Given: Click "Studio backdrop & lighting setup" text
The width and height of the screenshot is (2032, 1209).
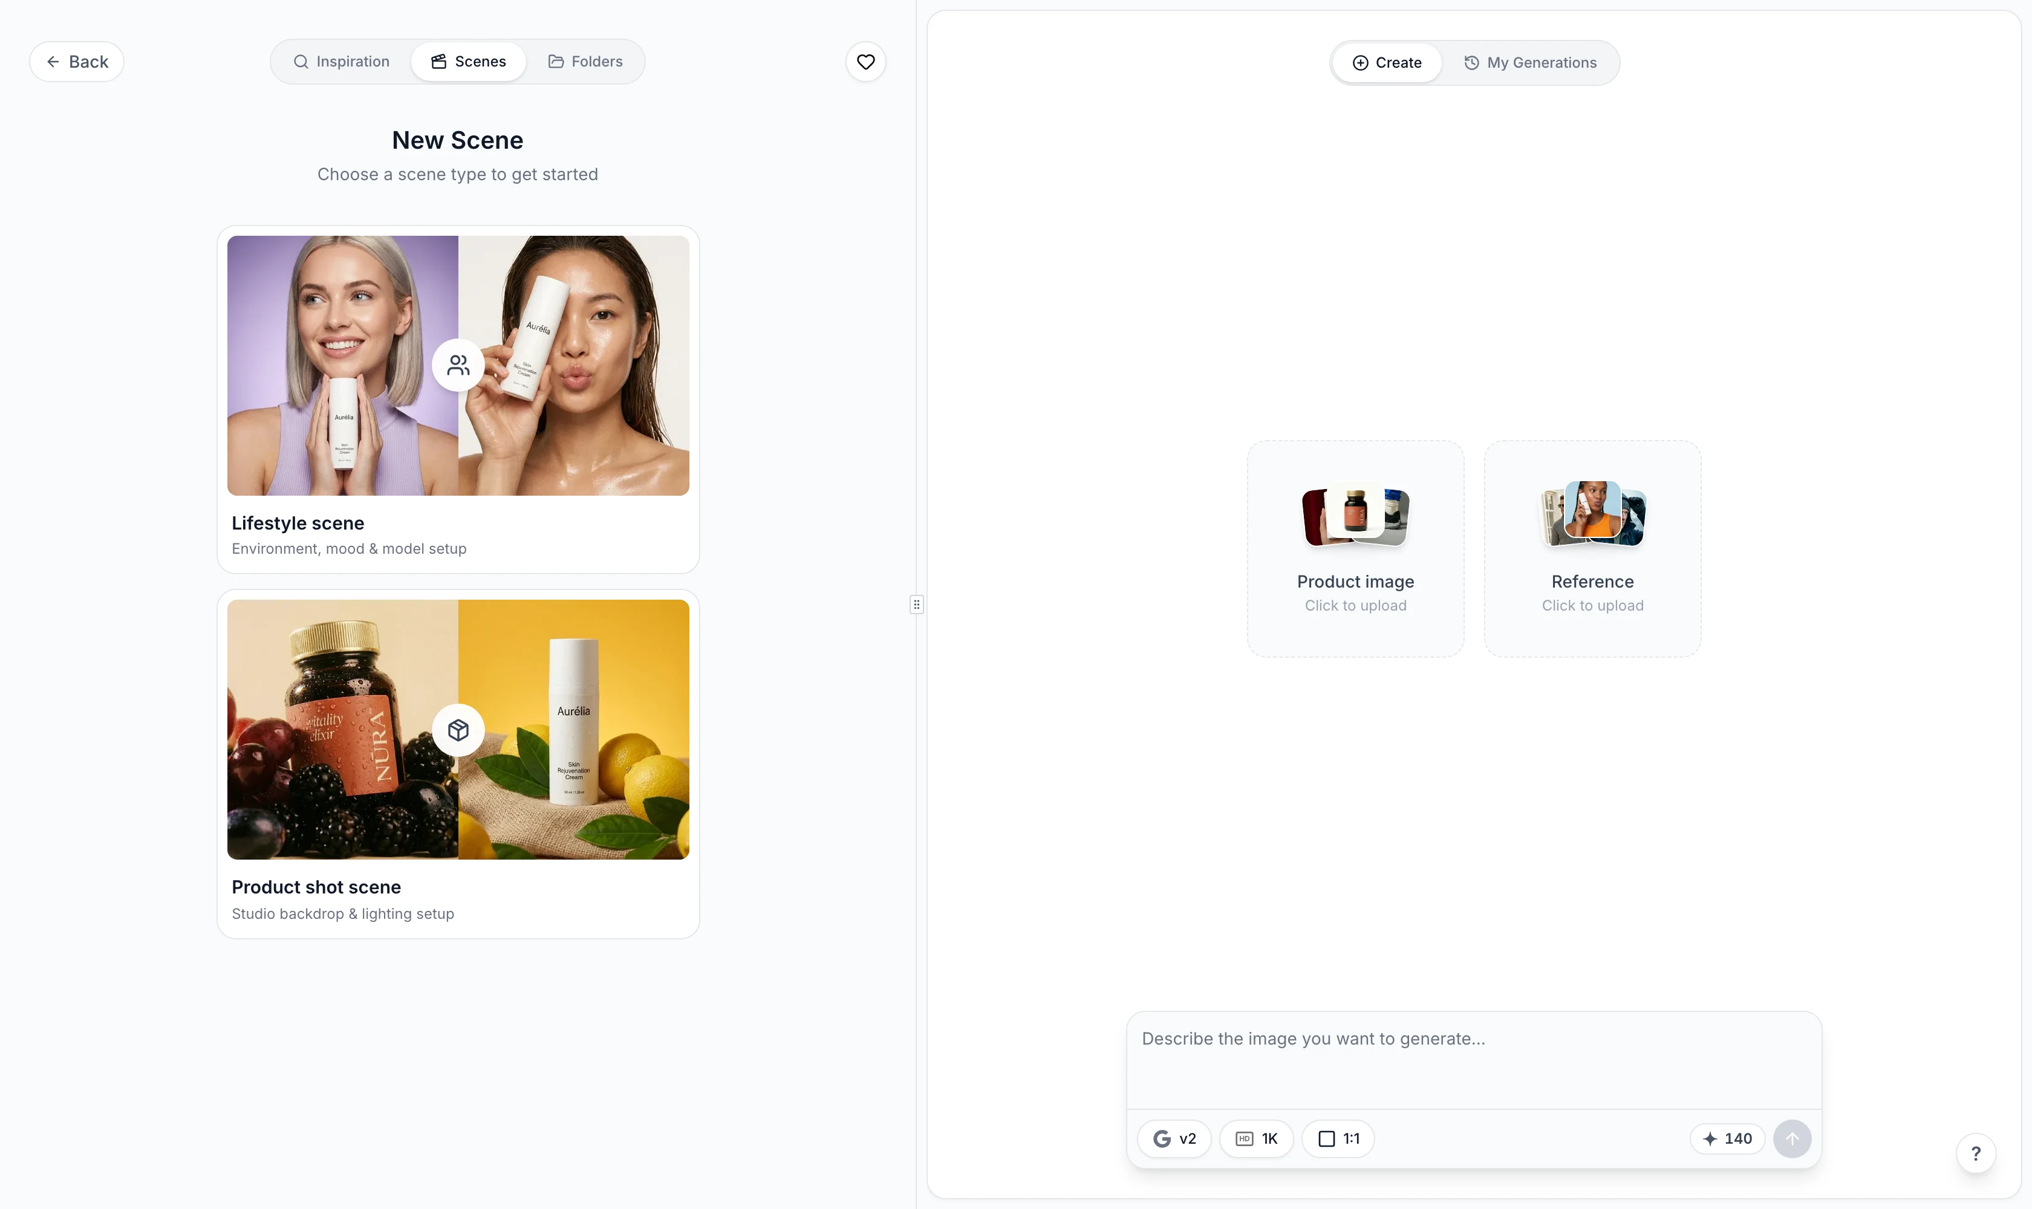Looking at the screenshot, I should point(342,914).
